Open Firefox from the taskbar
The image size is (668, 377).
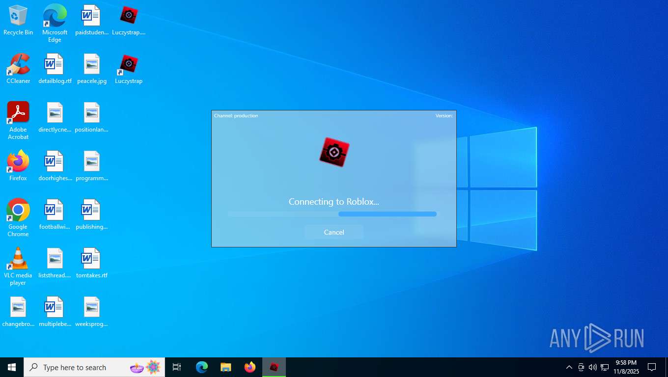pyautogui.click(x=250, y=367)
